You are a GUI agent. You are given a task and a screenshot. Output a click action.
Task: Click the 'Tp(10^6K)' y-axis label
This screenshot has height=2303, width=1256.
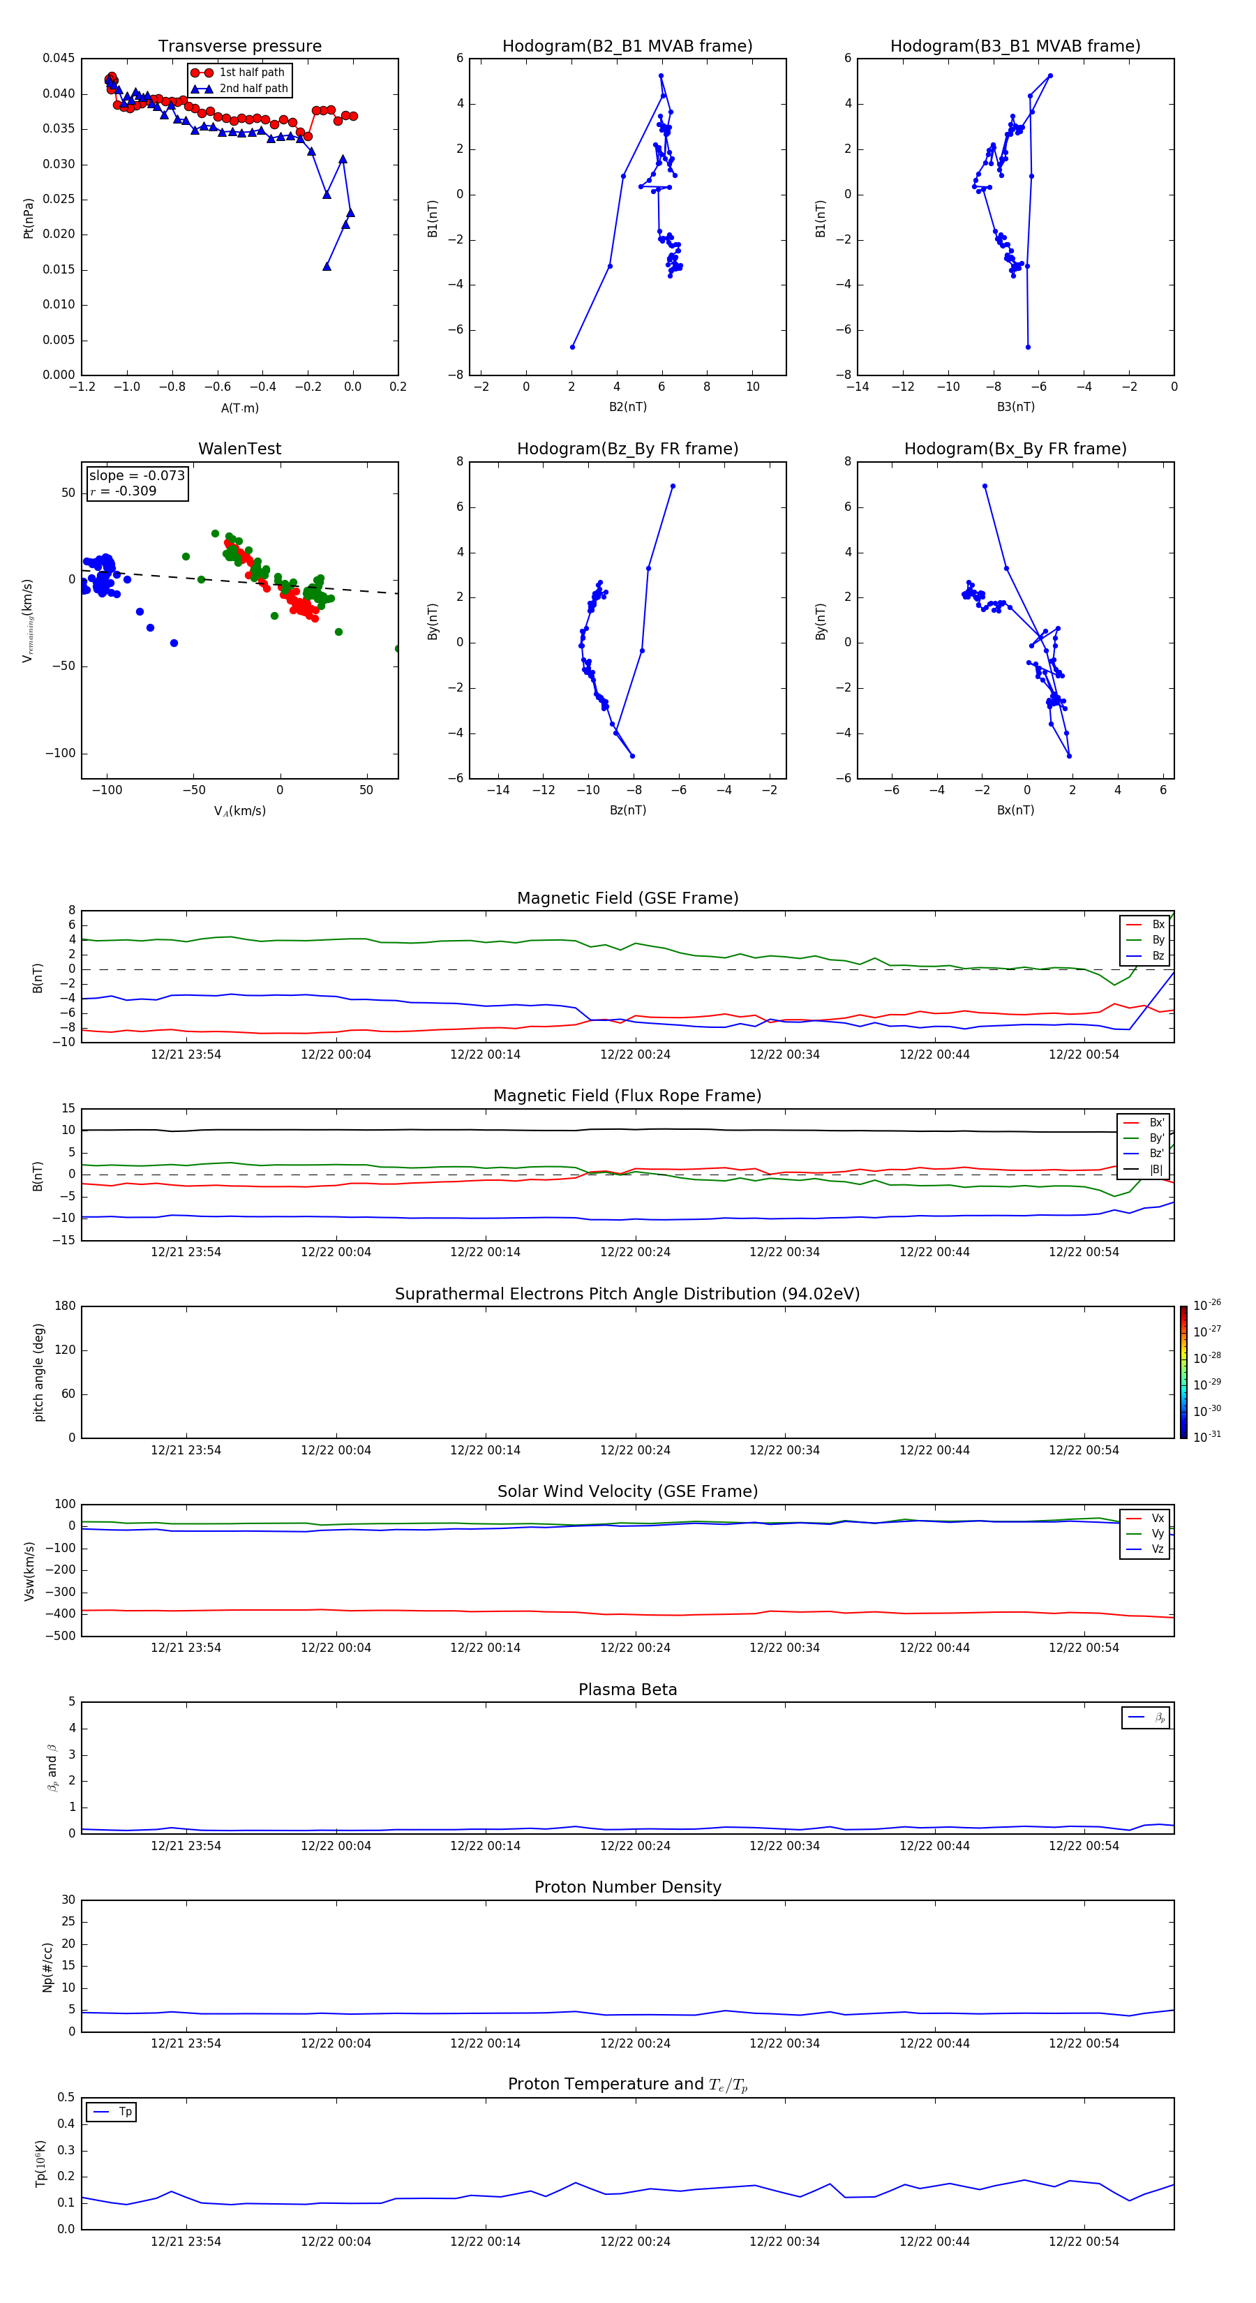40,2163
